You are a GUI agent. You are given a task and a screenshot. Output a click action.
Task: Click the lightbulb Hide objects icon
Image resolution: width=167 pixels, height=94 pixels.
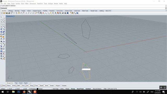pos(53,13)
